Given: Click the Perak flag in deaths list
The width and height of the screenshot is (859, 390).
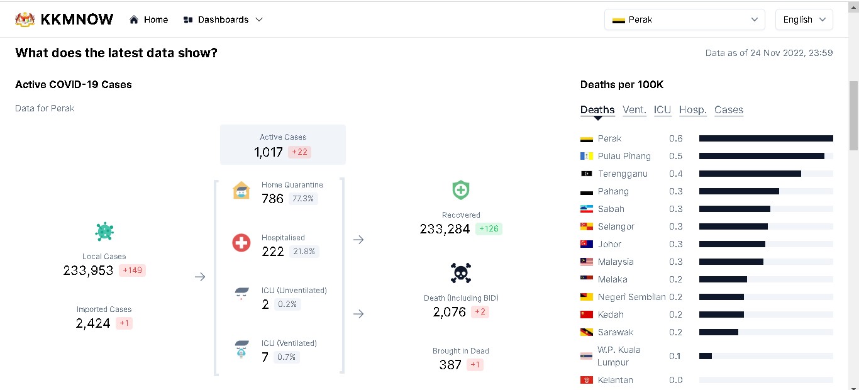Looking at the screenshot, I should coord(587,138).
